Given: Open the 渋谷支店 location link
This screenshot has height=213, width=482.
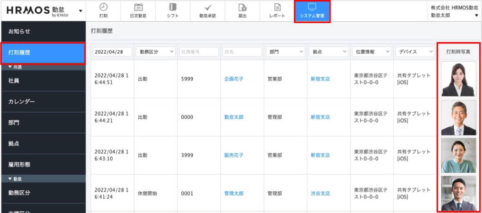Looking at the screenshot, I should (x=320, y=194).
